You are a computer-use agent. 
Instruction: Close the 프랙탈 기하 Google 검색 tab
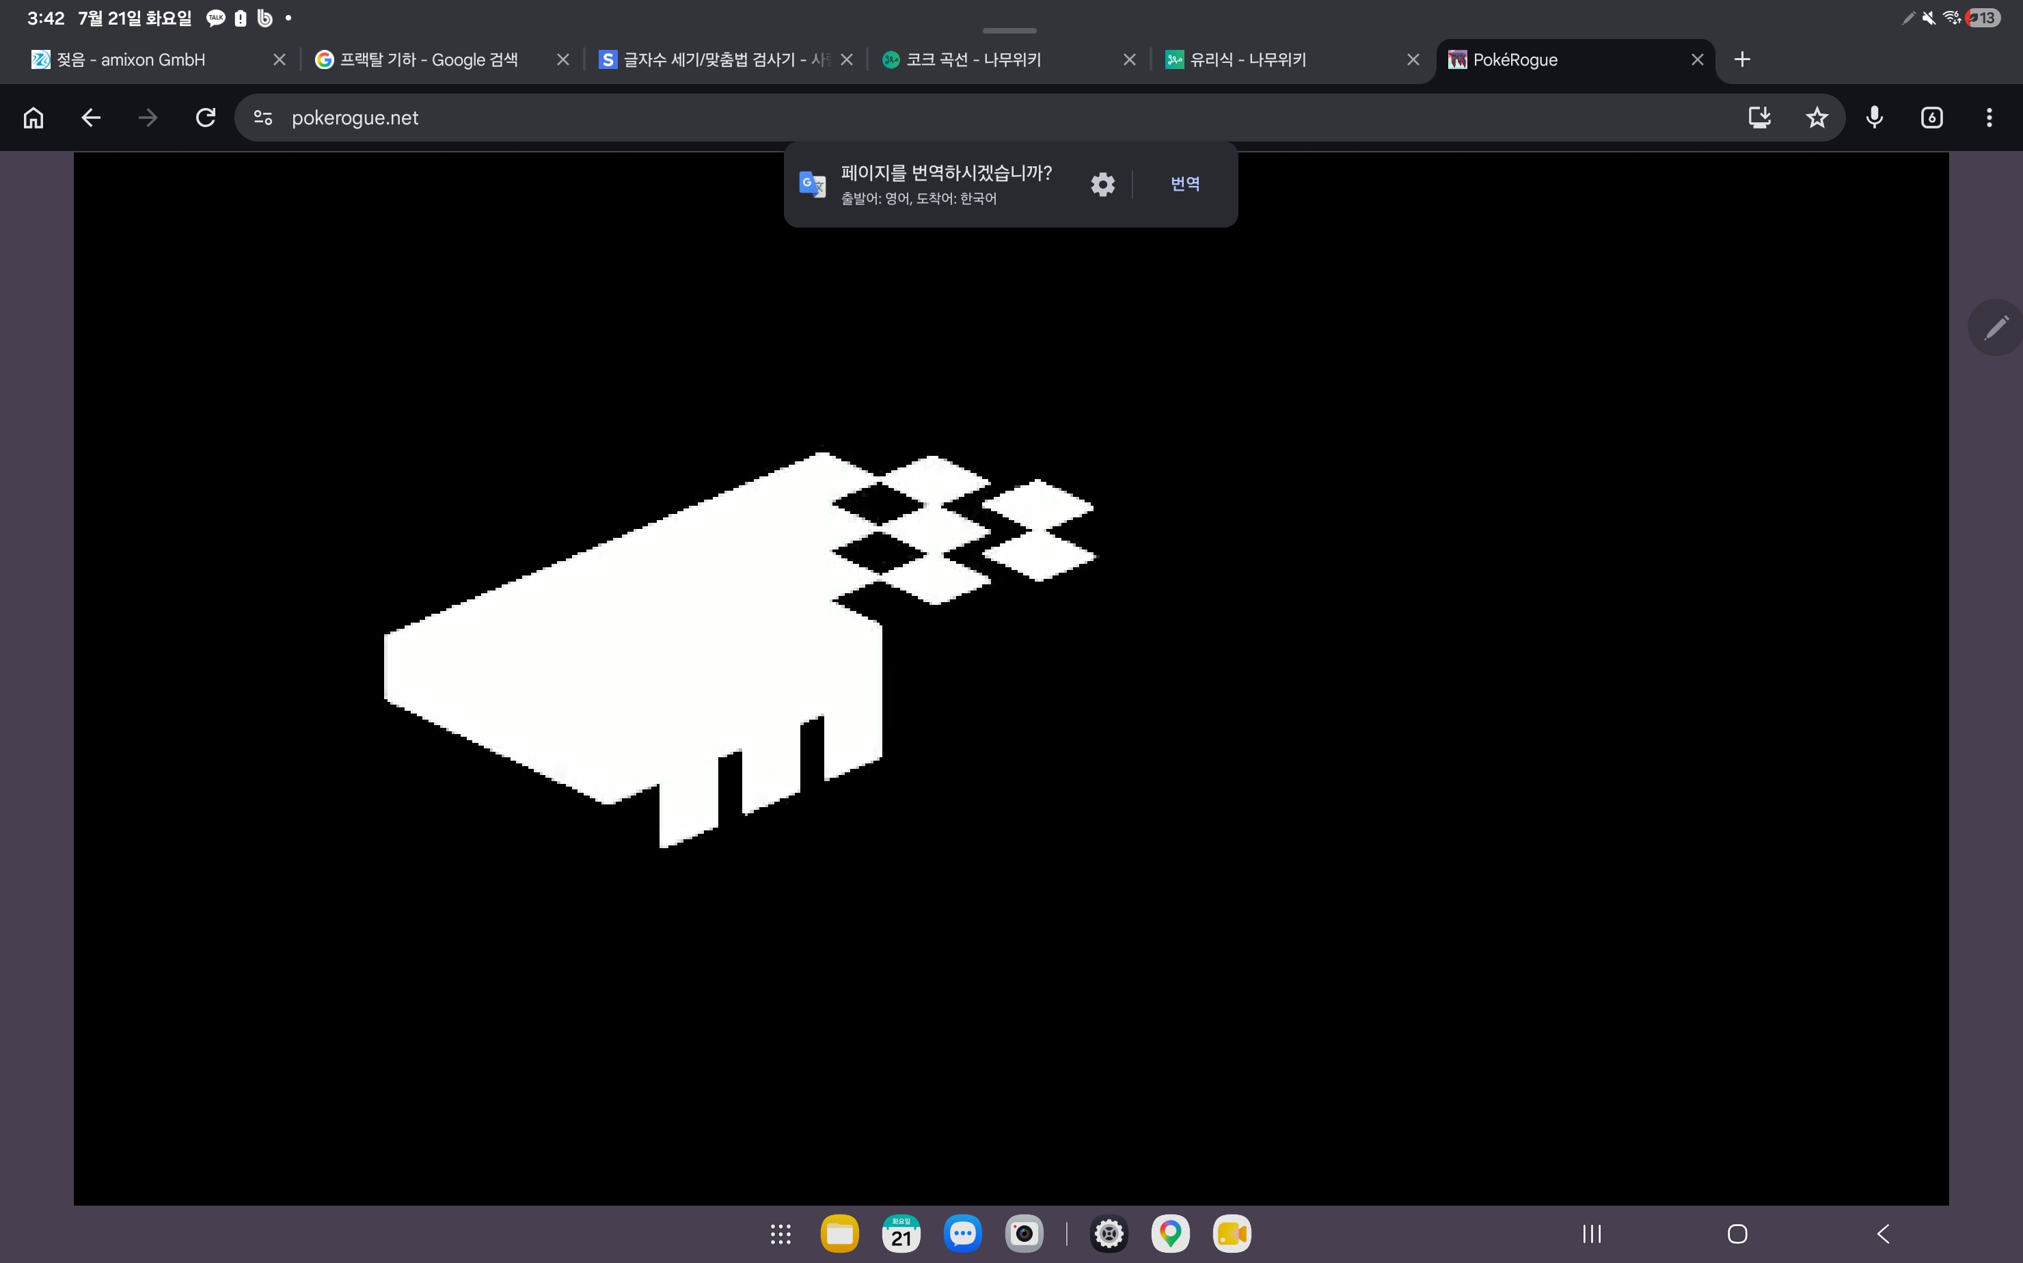pyautogui.click(x=563, y=59)
